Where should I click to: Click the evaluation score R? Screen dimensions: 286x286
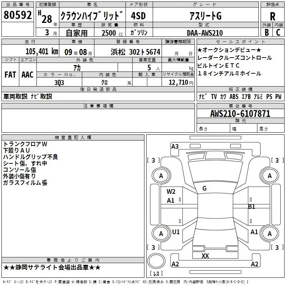pyautogui.click(x=272, y=16)
